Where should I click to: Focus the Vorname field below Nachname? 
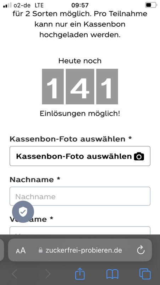coord(80,230)
